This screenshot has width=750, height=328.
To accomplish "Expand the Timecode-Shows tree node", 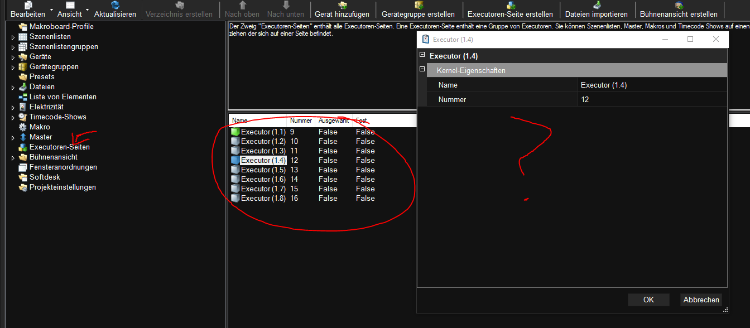I will click(13, 117).
